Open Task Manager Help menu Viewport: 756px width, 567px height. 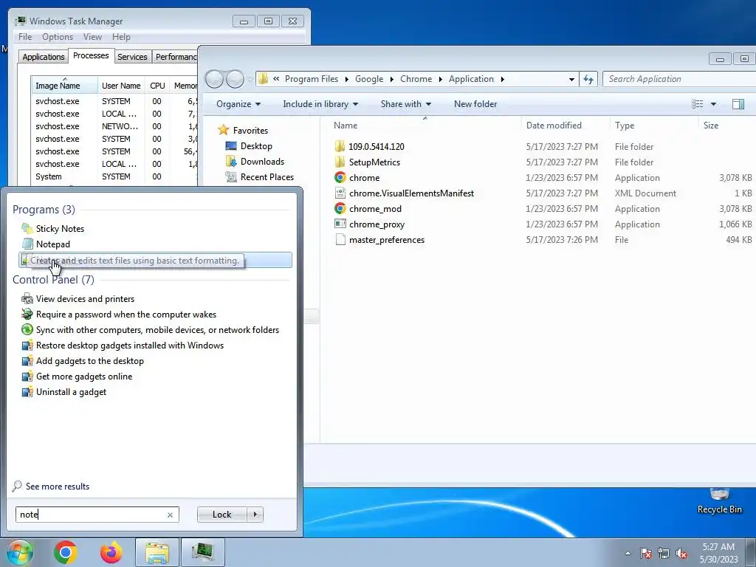click(121, 37)
